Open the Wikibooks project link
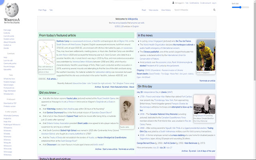This screenshot has width=256, height=160. [7, 131]
